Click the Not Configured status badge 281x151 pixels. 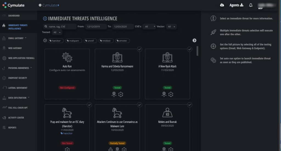pyautogui.click(x=67, y=88)
